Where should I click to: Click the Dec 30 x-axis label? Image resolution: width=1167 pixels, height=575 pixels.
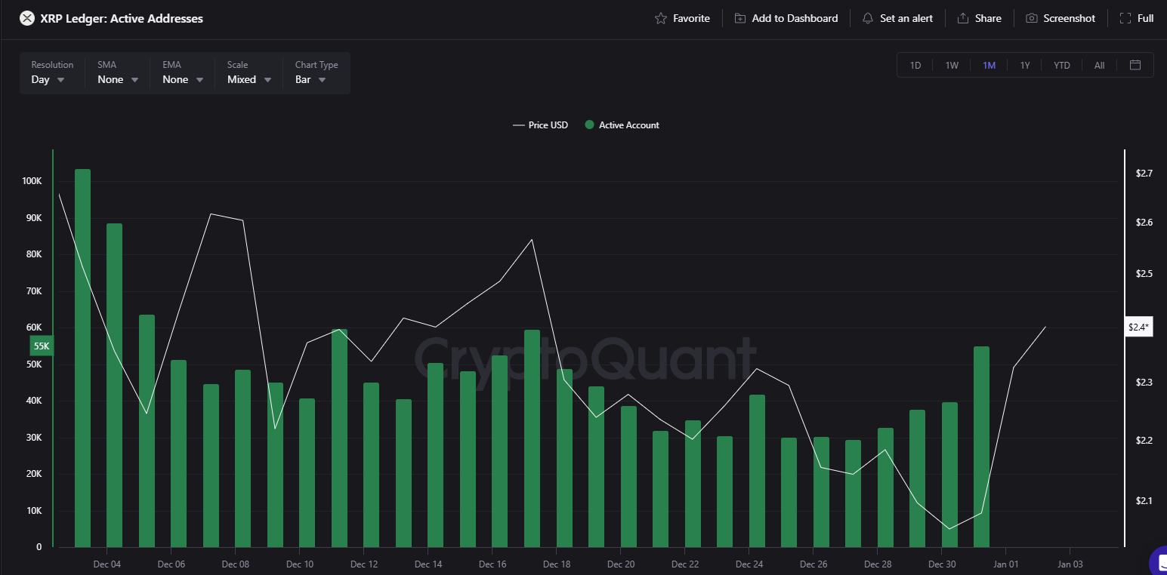[x=942, y=564]
